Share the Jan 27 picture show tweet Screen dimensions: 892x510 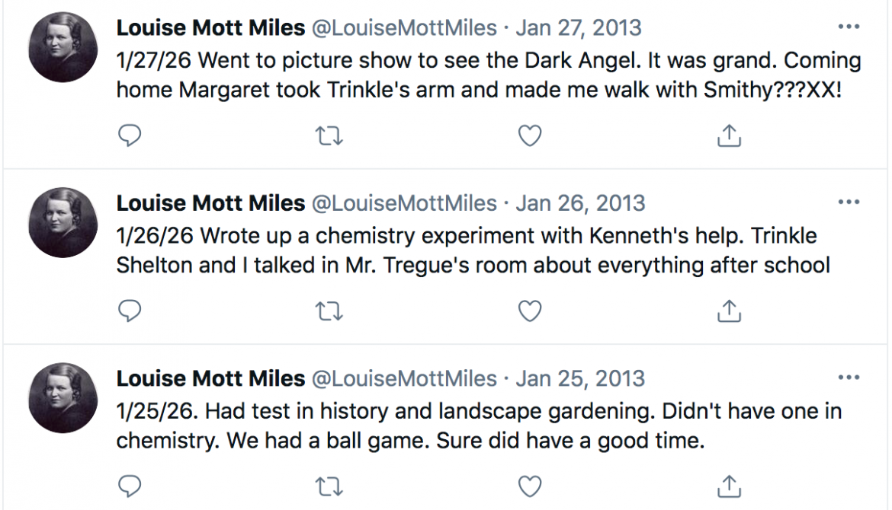click(x=730, y=136)
